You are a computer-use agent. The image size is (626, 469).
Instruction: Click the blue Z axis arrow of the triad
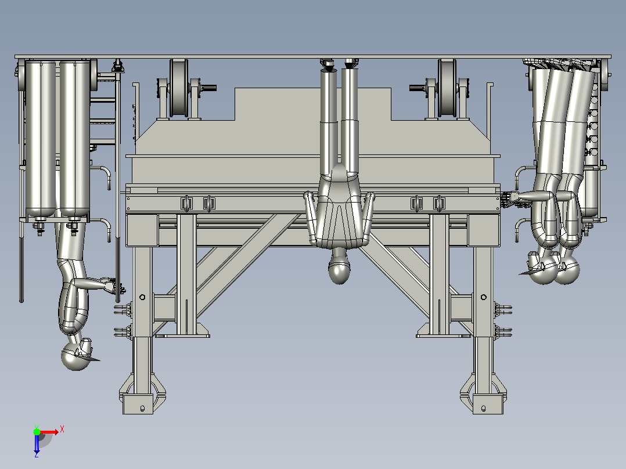coord(37,444)
